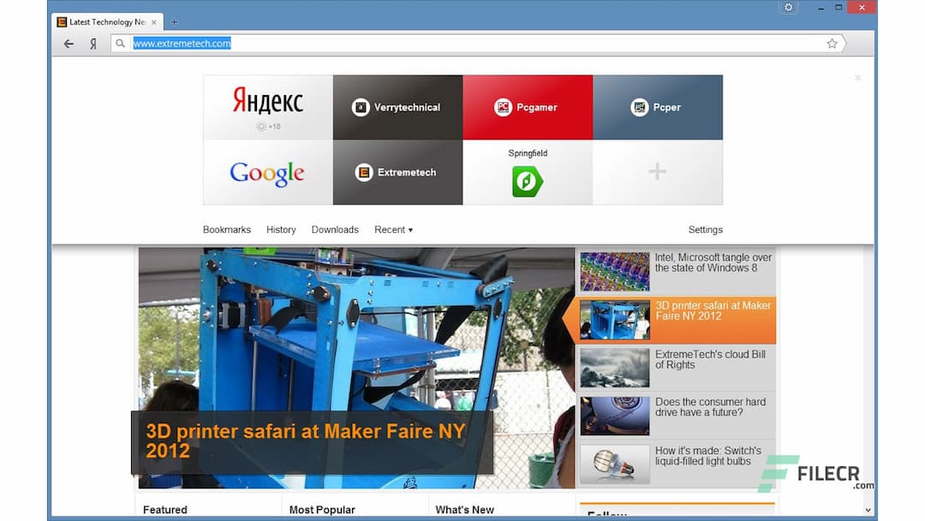The image size is (925, 521).
Task: Click the search magnifier in the address bar
Action: (x=120, y=43)
